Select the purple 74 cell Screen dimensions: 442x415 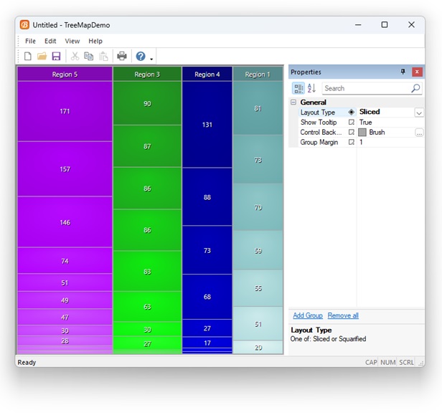[65, 261]
